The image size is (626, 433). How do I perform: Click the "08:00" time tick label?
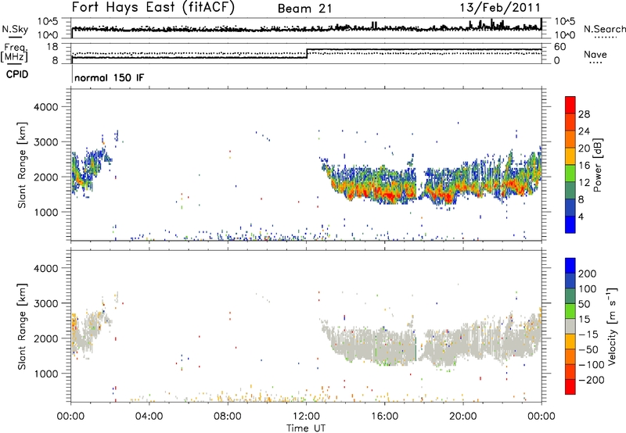coord(228,417)
